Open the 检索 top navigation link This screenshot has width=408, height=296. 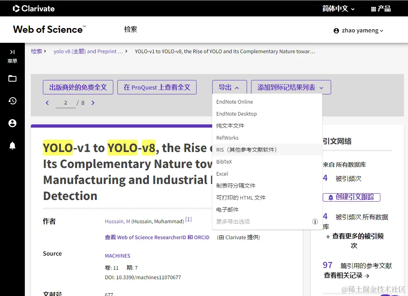coord(131,29)
